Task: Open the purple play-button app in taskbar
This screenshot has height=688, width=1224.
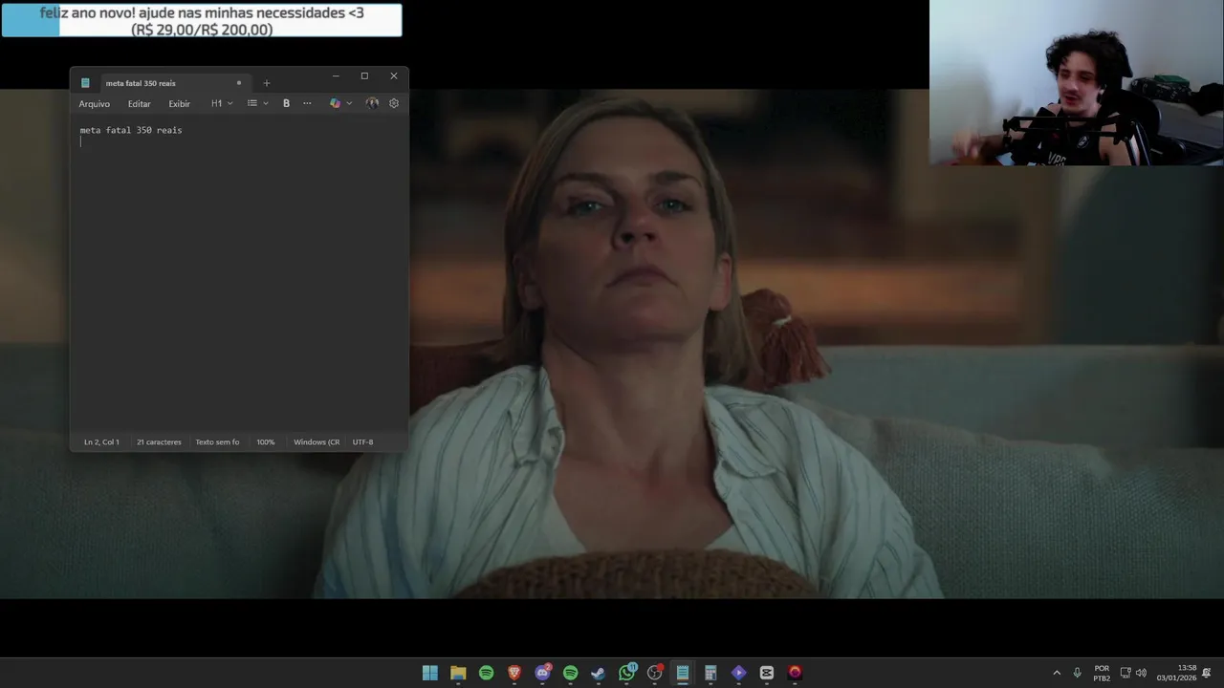Action: click(x=738, y=673)
